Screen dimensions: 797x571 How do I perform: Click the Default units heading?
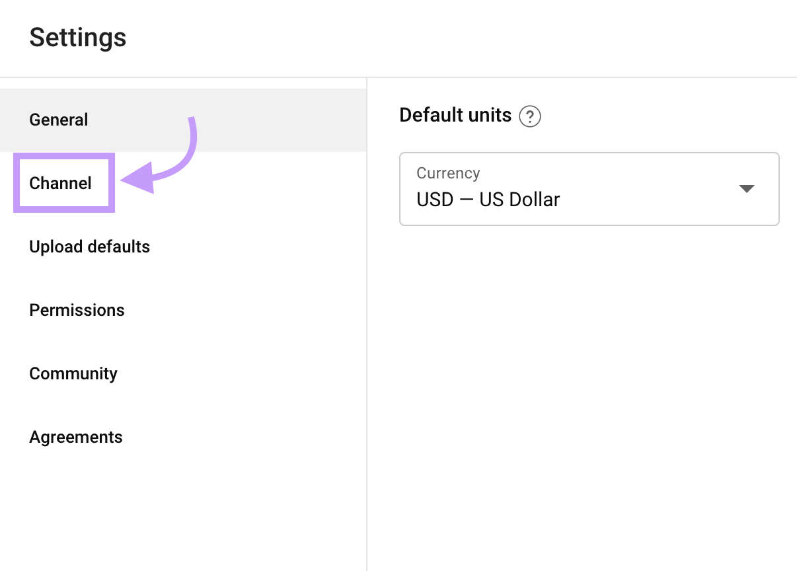(x=455, y=115)
